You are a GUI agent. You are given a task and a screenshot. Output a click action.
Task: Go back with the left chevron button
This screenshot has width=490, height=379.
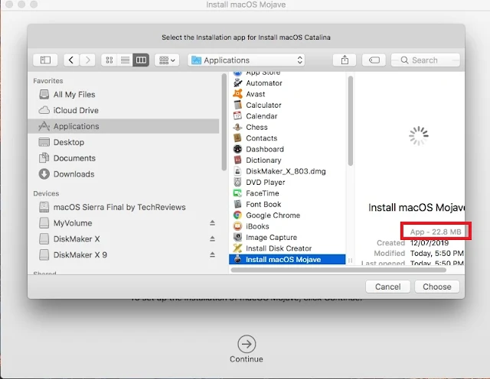pyautogui.click(x=71, y=60)
